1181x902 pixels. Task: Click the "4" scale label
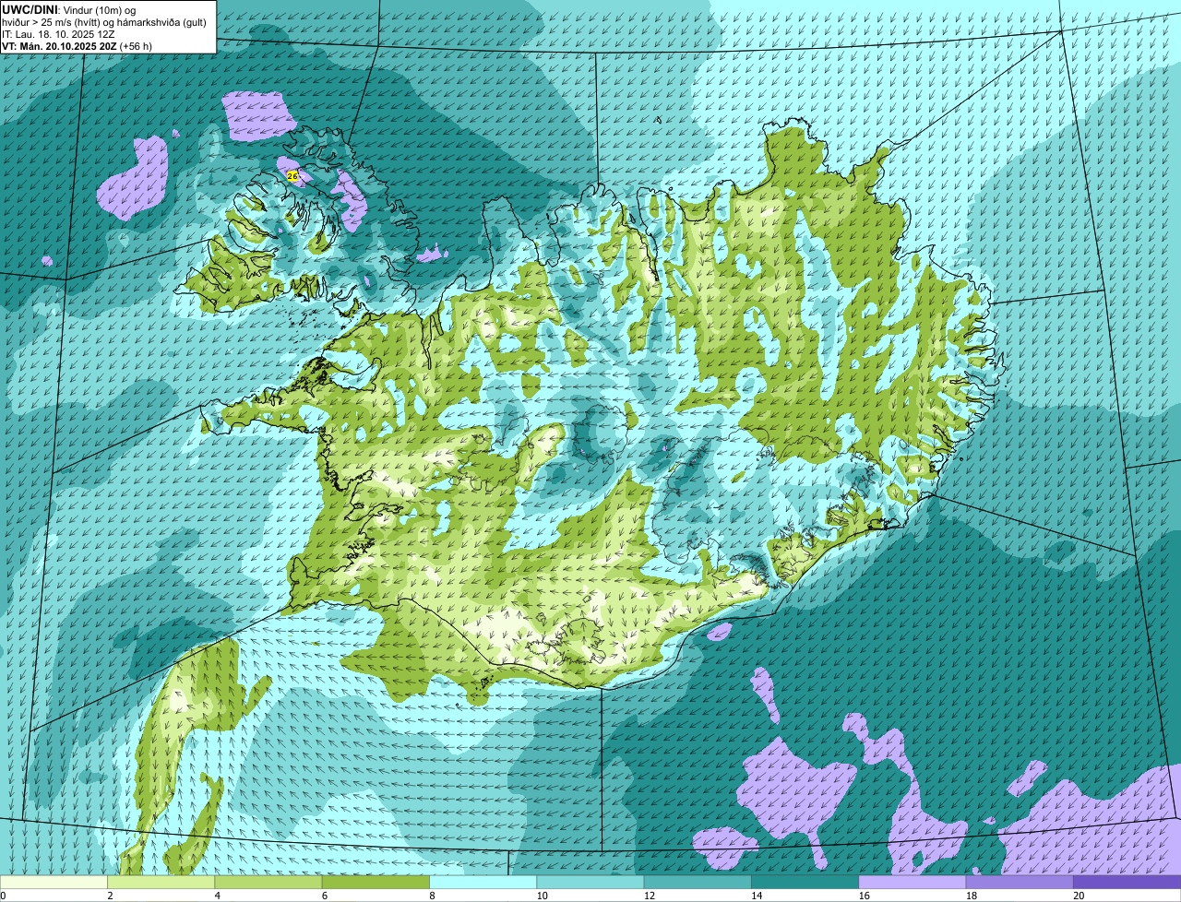(x=217, y=896)
